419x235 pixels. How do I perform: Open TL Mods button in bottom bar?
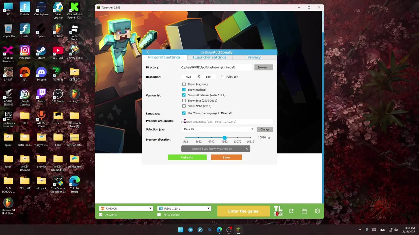click(278, 211)
